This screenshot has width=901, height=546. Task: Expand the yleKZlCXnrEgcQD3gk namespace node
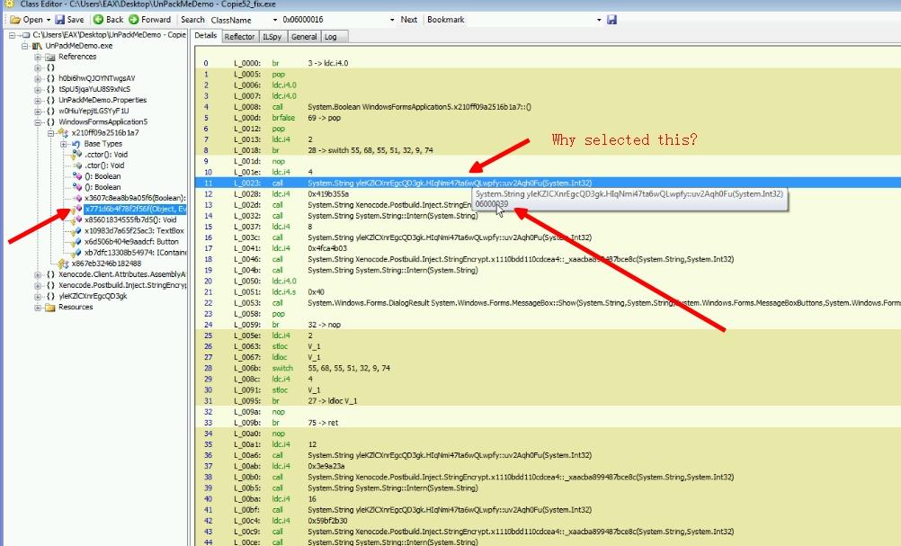click(38, 296)
